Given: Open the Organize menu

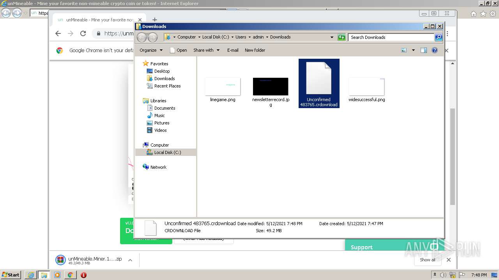Looking at the screenshot, I should click(x=151, y=50).
